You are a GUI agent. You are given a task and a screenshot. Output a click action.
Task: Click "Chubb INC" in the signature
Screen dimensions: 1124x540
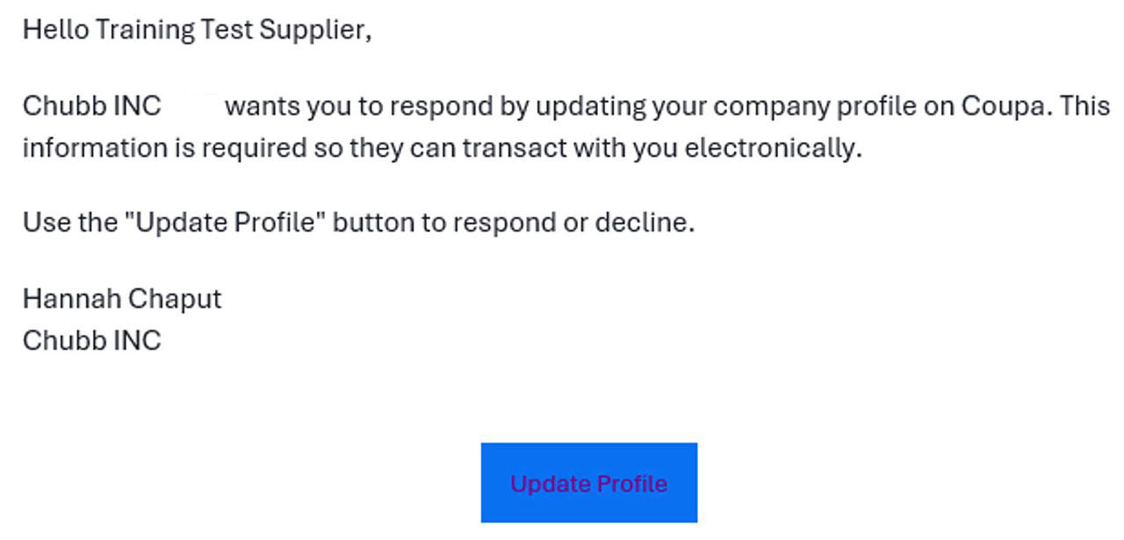[x=92, y=340]
